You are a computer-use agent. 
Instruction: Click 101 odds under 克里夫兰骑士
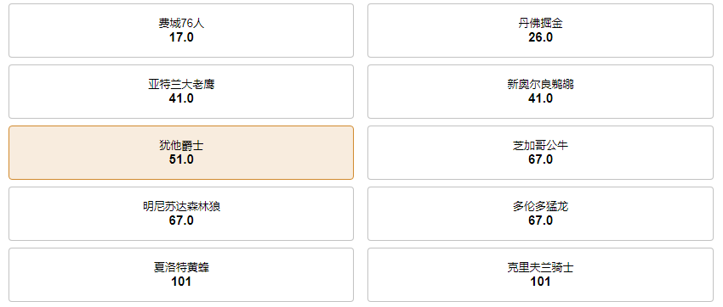coord(540,282)
